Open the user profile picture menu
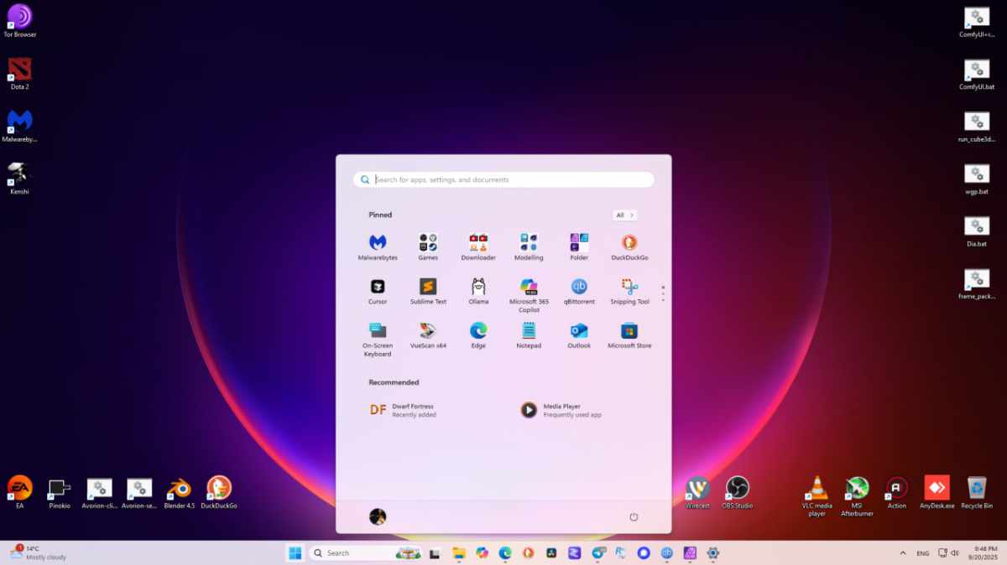 click(378, 516)
